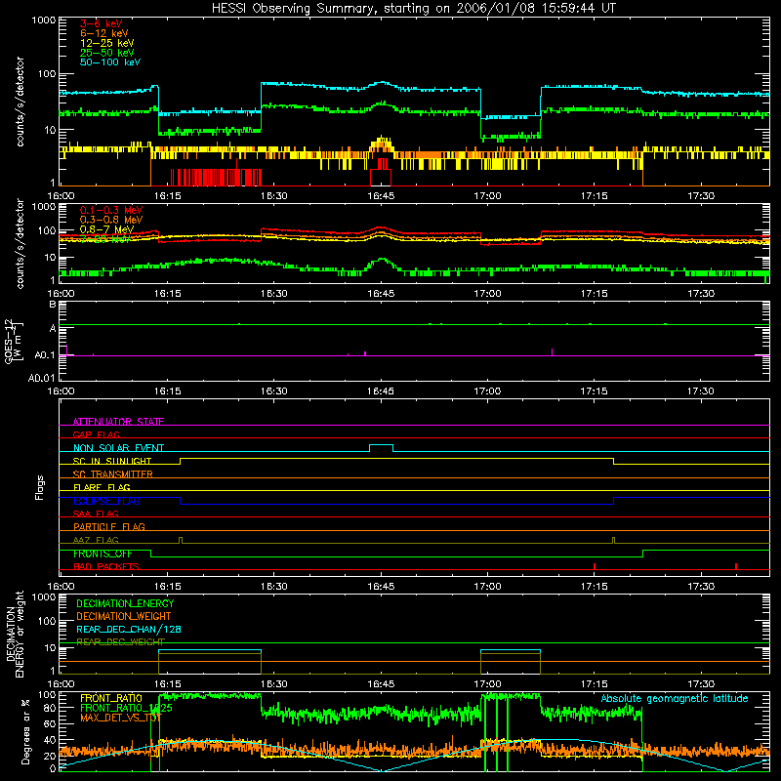The height and width of the screenshot is (781, 781).
Task: Click the second AAZ_FLAG spike near 17:18
Action: (614, 541)
